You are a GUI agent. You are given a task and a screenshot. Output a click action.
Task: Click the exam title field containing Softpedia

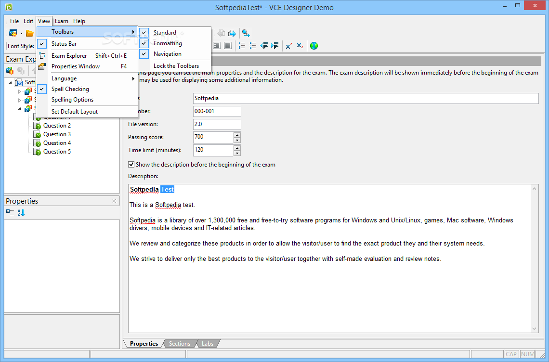pyautogui.click(x=366, y=98)
